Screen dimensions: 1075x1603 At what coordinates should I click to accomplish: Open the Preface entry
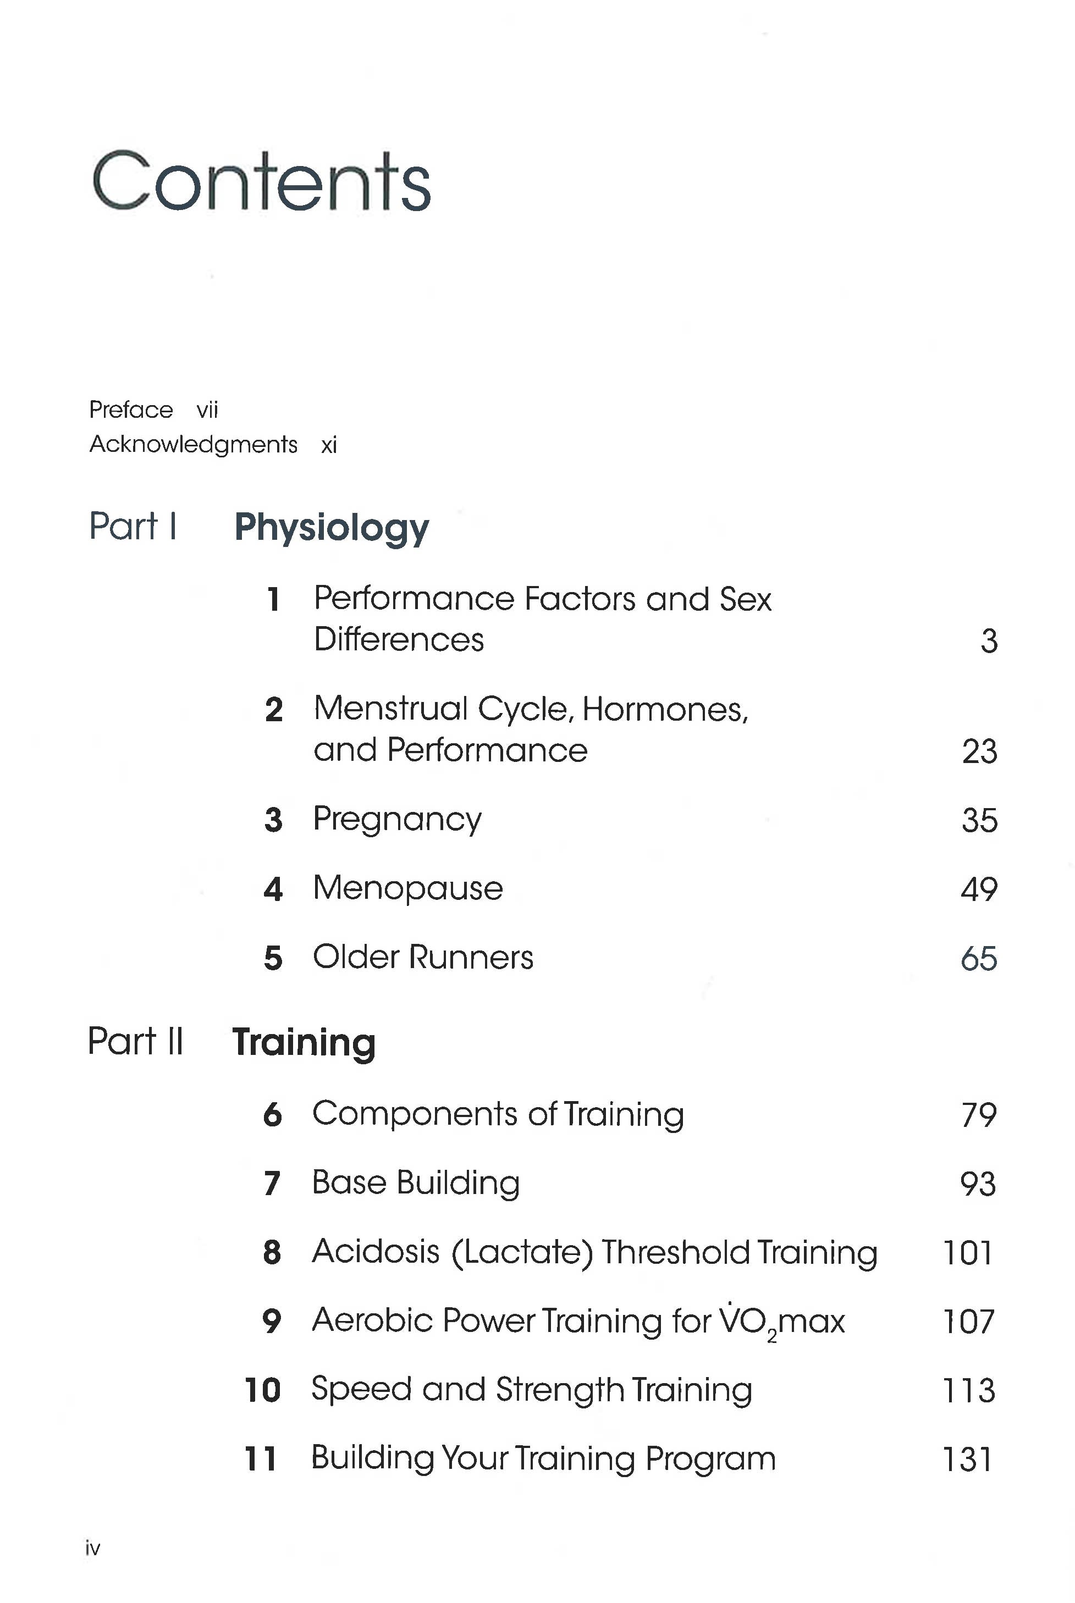[131, 410]
